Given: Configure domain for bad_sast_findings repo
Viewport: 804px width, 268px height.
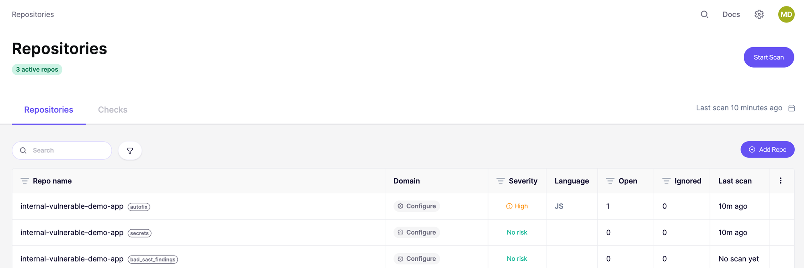Looking at the screenshot, I should [416, 259].
